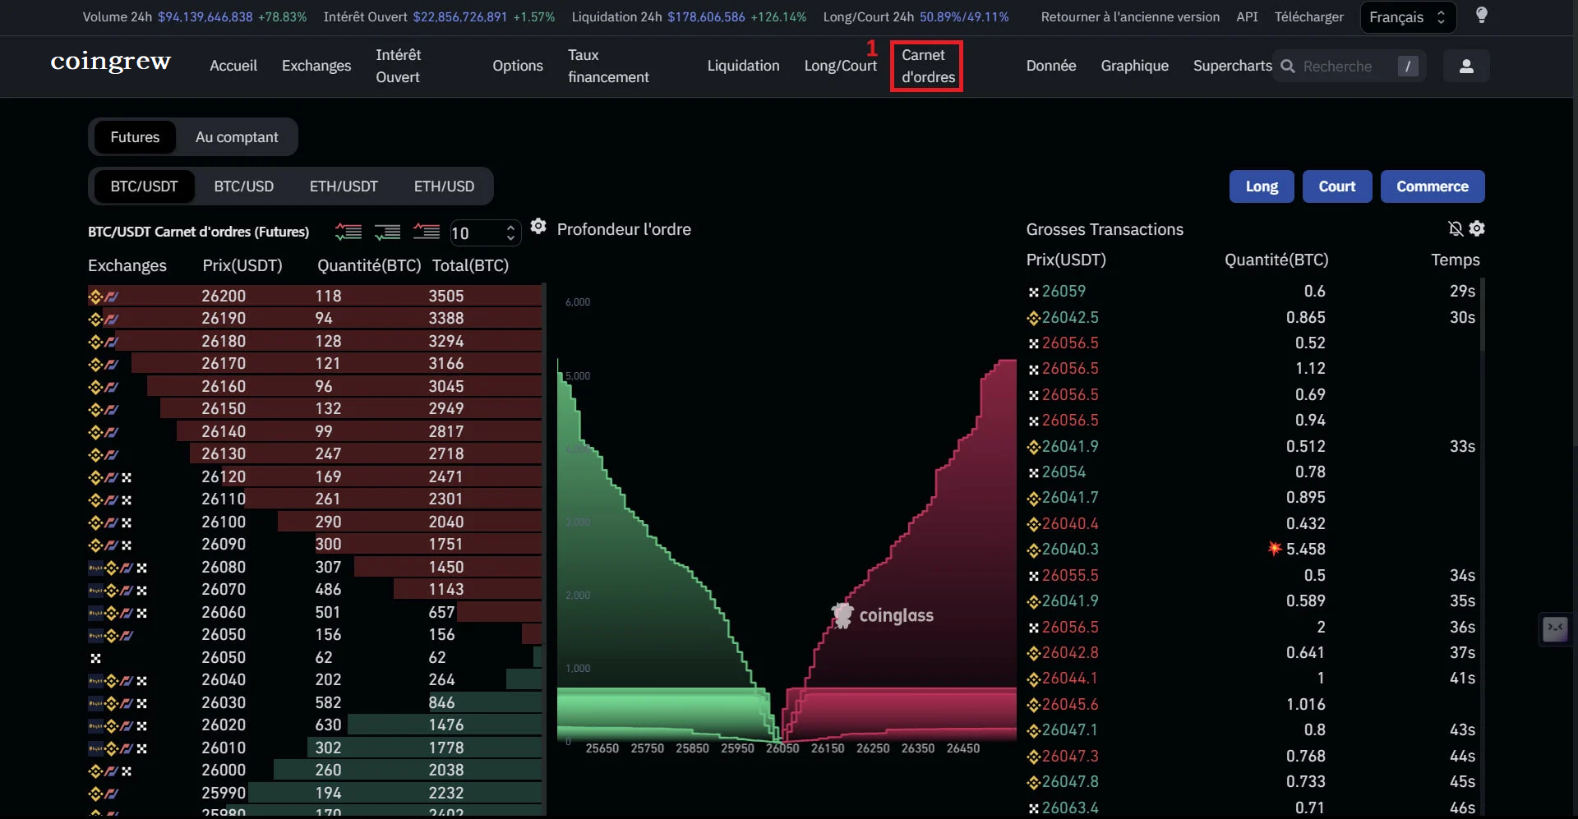Select the ETH/USDT trading pair

point(344,186)
